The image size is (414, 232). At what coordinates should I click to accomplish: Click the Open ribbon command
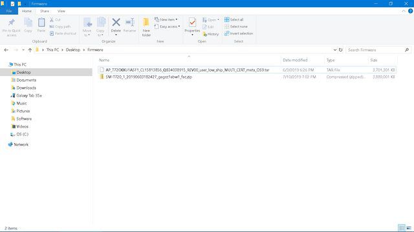point(211,20)
